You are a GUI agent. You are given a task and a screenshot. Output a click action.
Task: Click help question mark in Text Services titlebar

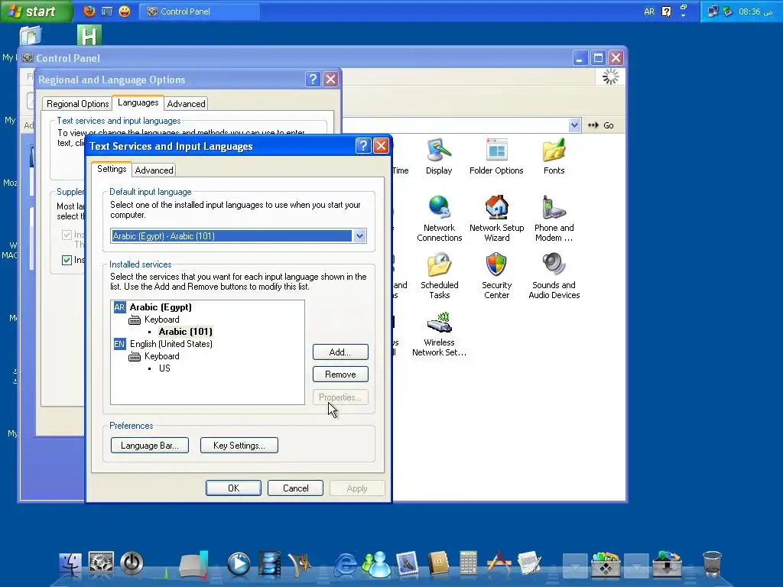[x=363, y=146]
